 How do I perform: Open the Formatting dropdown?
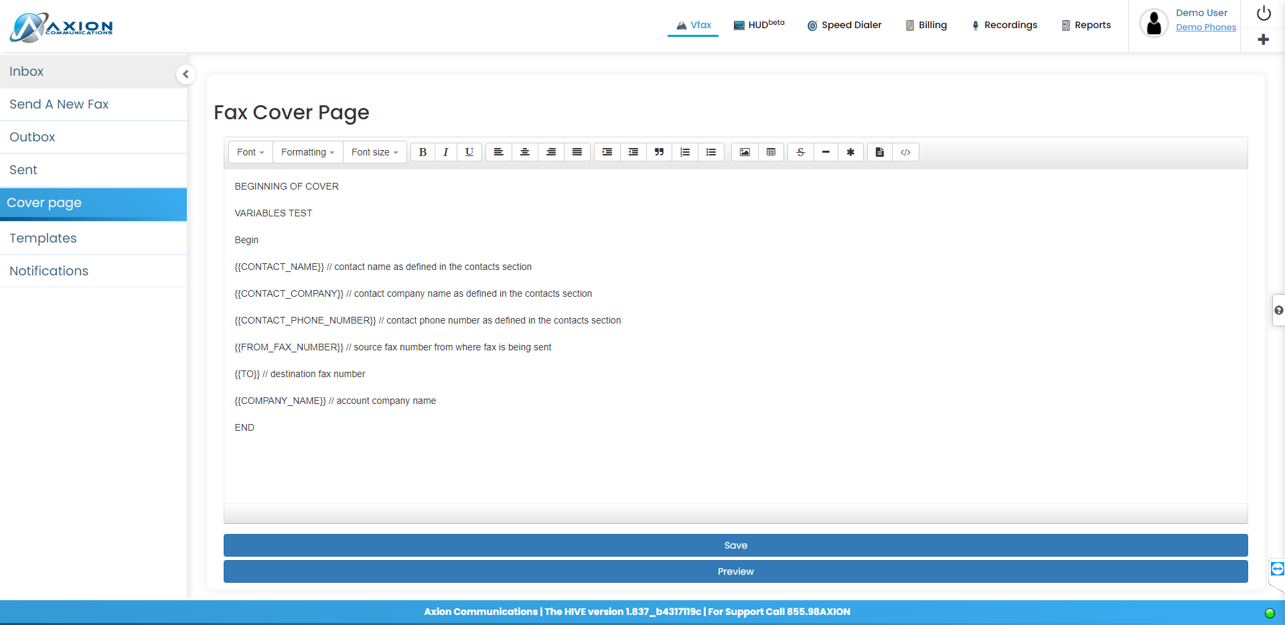pos(307,152)
